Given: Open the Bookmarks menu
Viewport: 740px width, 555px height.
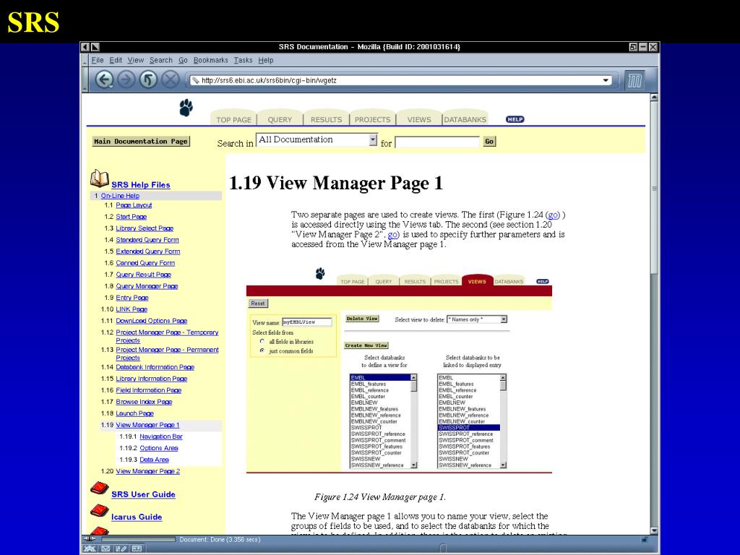Looking at the screenshot, I should click(210, 60).
